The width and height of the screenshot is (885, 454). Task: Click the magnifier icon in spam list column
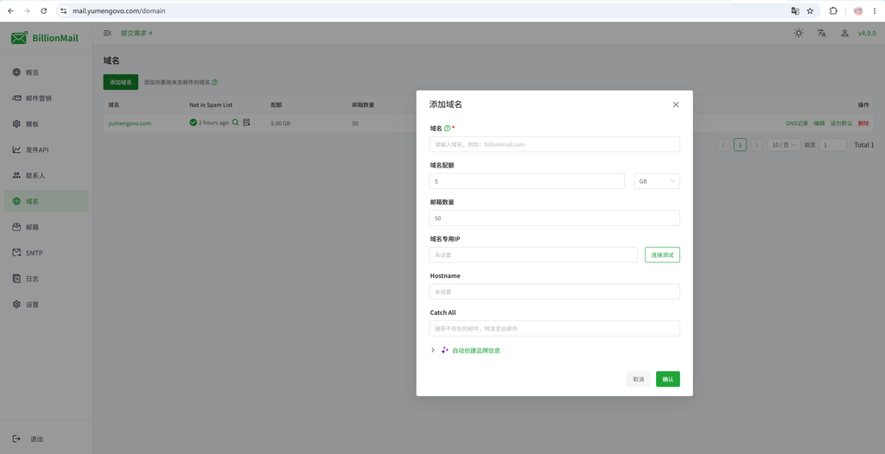pos(235,123)
